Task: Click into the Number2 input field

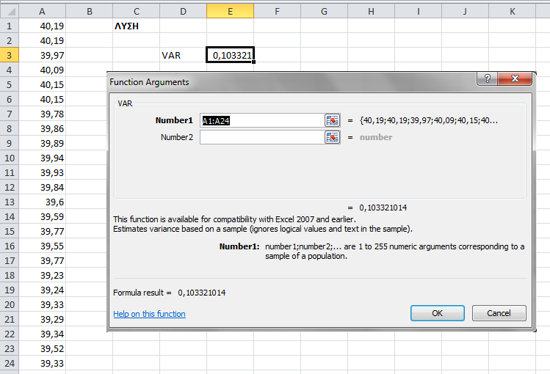Action: 262,137
